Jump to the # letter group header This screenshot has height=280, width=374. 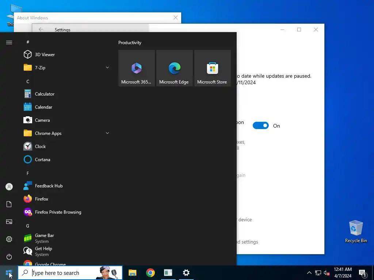point(28,42)
